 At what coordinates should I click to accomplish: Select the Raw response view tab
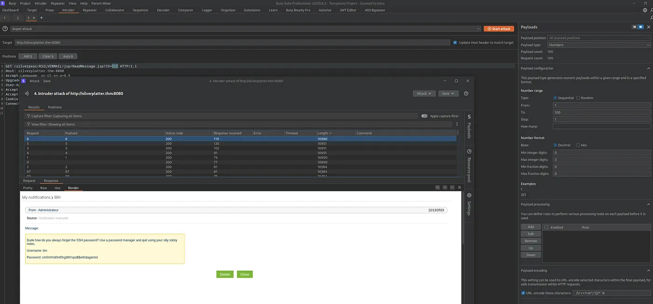43,188
